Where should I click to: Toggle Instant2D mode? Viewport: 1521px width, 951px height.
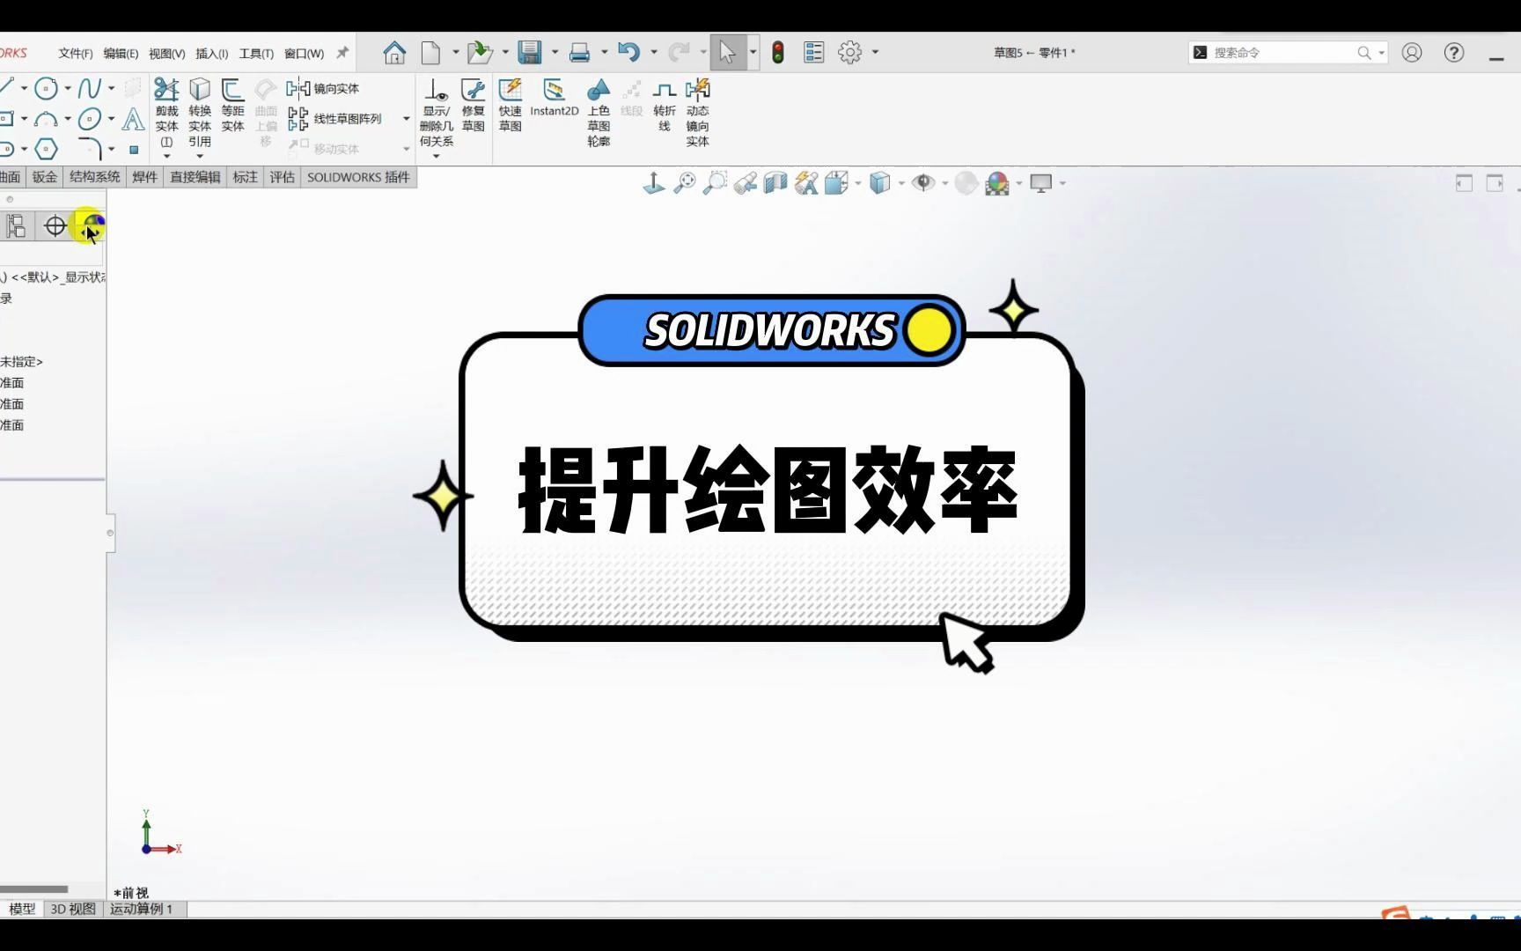[554, 98]
